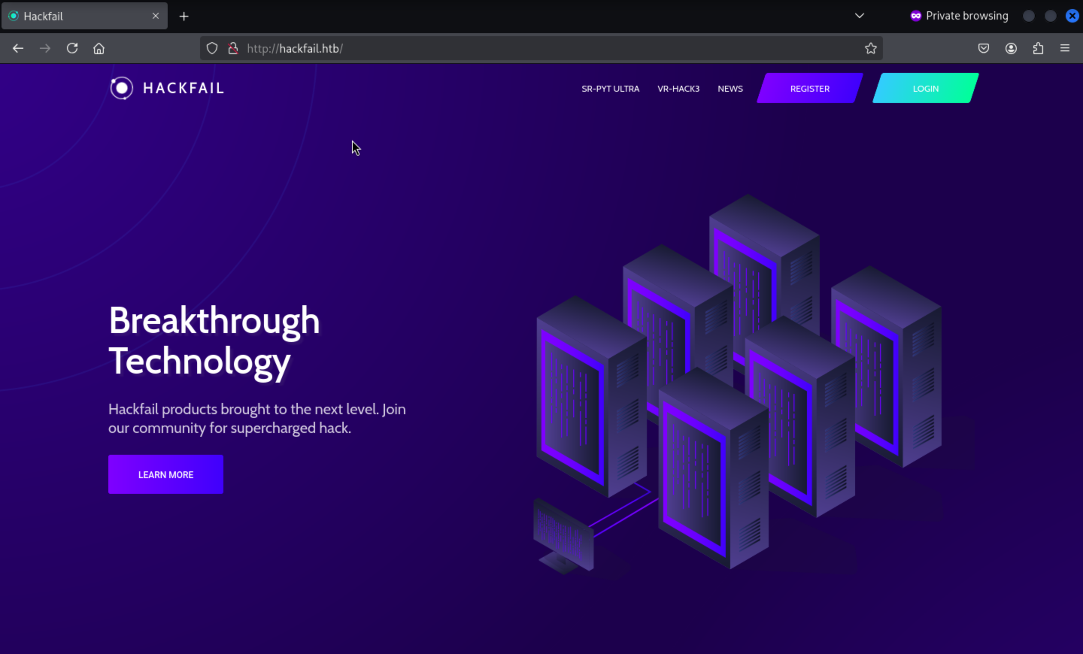Viewport: 1083px width, 654px height.
Task: Click the Forward navigation arrow
Action: click(45, 48)
